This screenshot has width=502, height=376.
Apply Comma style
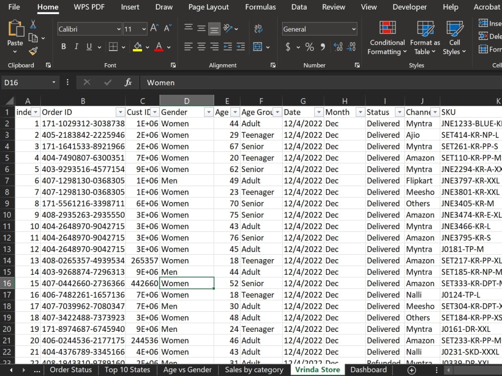pyautogui.click(x=323, y=47)
